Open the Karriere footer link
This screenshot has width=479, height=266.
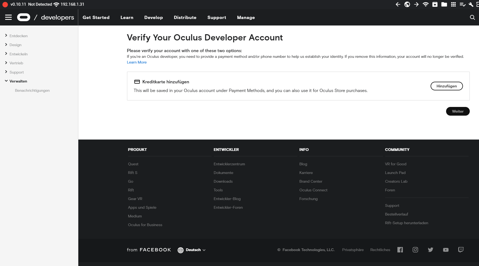306,173
